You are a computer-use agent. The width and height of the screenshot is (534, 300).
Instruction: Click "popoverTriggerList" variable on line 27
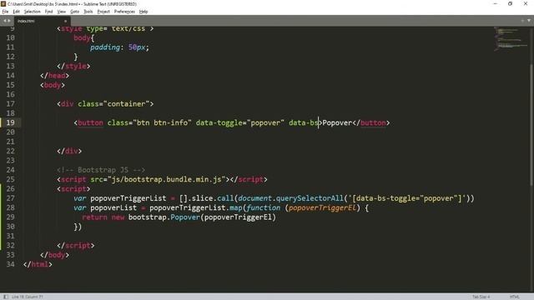point(128,198)
